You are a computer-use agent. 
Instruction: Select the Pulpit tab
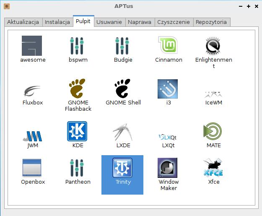pos(83,21)
